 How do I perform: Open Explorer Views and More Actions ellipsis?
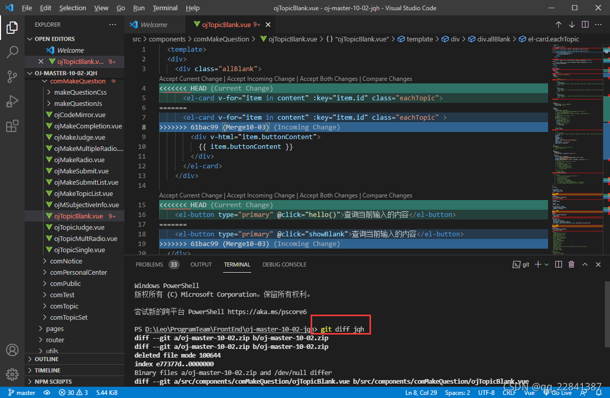(x=113, y=25)
